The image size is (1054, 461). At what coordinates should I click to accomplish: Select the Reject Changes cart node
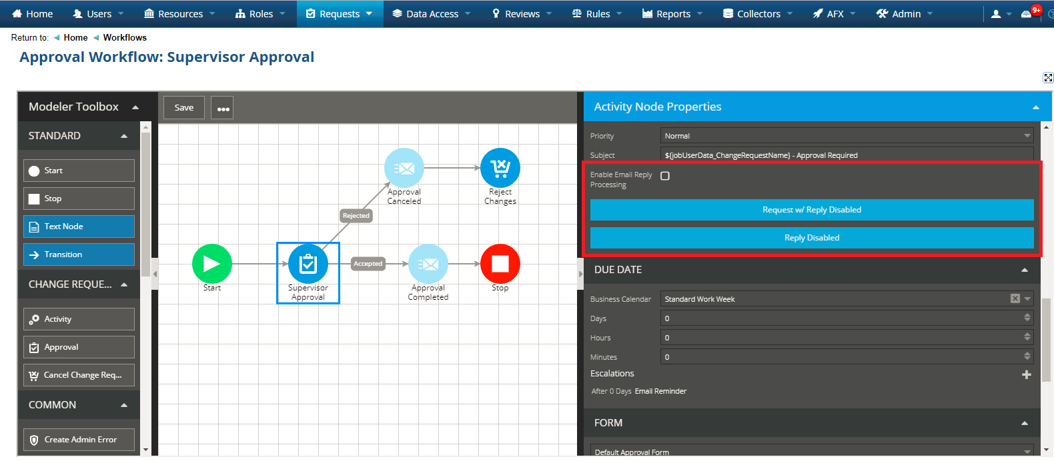tap(500, 168)
